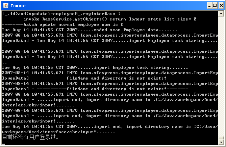Click the "invoke baseService.getObjects()" log line
Image resolution: width=226 pixels, height=147 pixels.
(98, 19)
